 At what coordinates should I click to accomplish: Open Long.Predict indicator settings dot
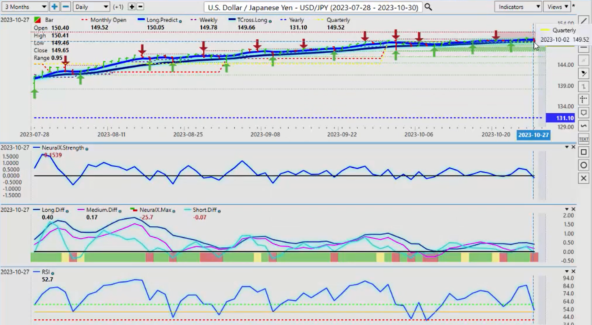[x=180, y=21]
